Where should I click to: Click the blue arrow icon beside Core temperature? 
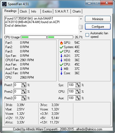click(x=61, y=73)
